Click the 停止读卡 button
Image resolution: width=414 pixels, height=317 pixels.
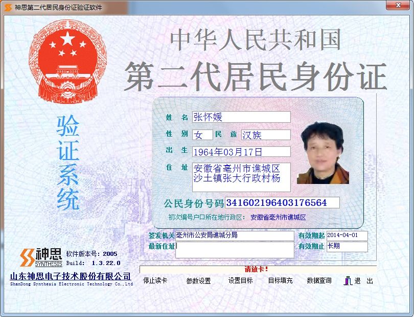(x=155, y=281)
